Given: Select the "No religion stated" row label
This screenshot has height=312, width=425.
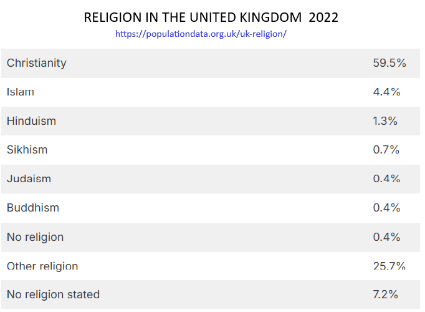Looking at the screenshot, I should click(53, 295).
